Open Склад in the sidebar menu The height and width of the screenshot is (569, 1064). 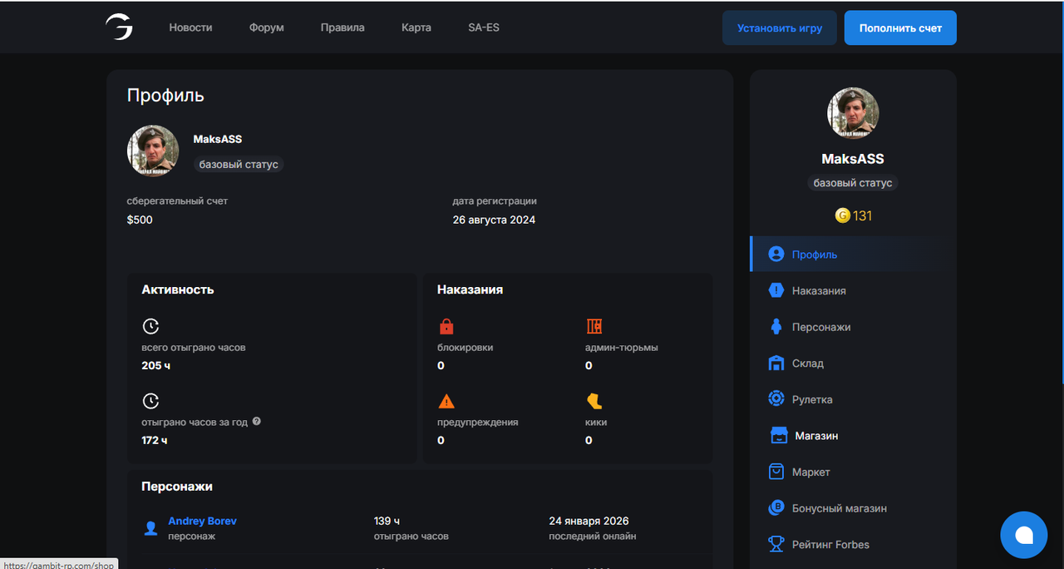[x=808, y=364]
